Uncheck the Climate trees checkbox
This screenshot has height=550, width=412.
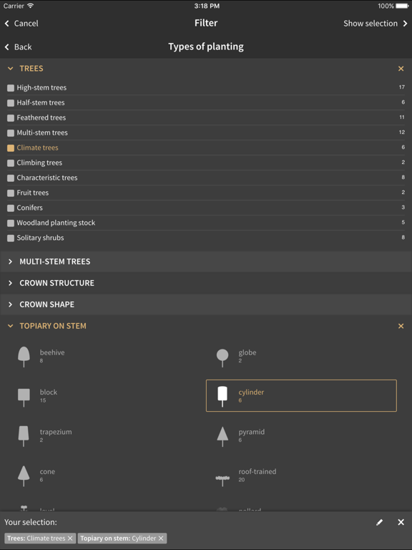(x=11, y=148)
